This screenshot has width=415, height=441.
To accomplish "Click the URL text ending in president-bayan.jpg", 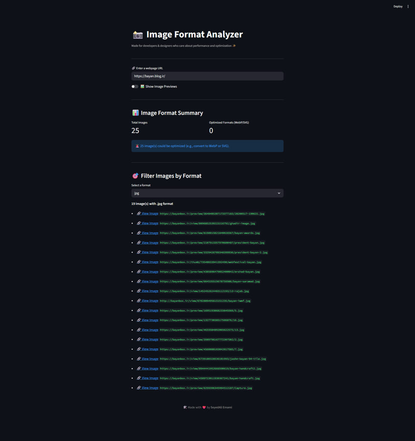I will [212, 243].
